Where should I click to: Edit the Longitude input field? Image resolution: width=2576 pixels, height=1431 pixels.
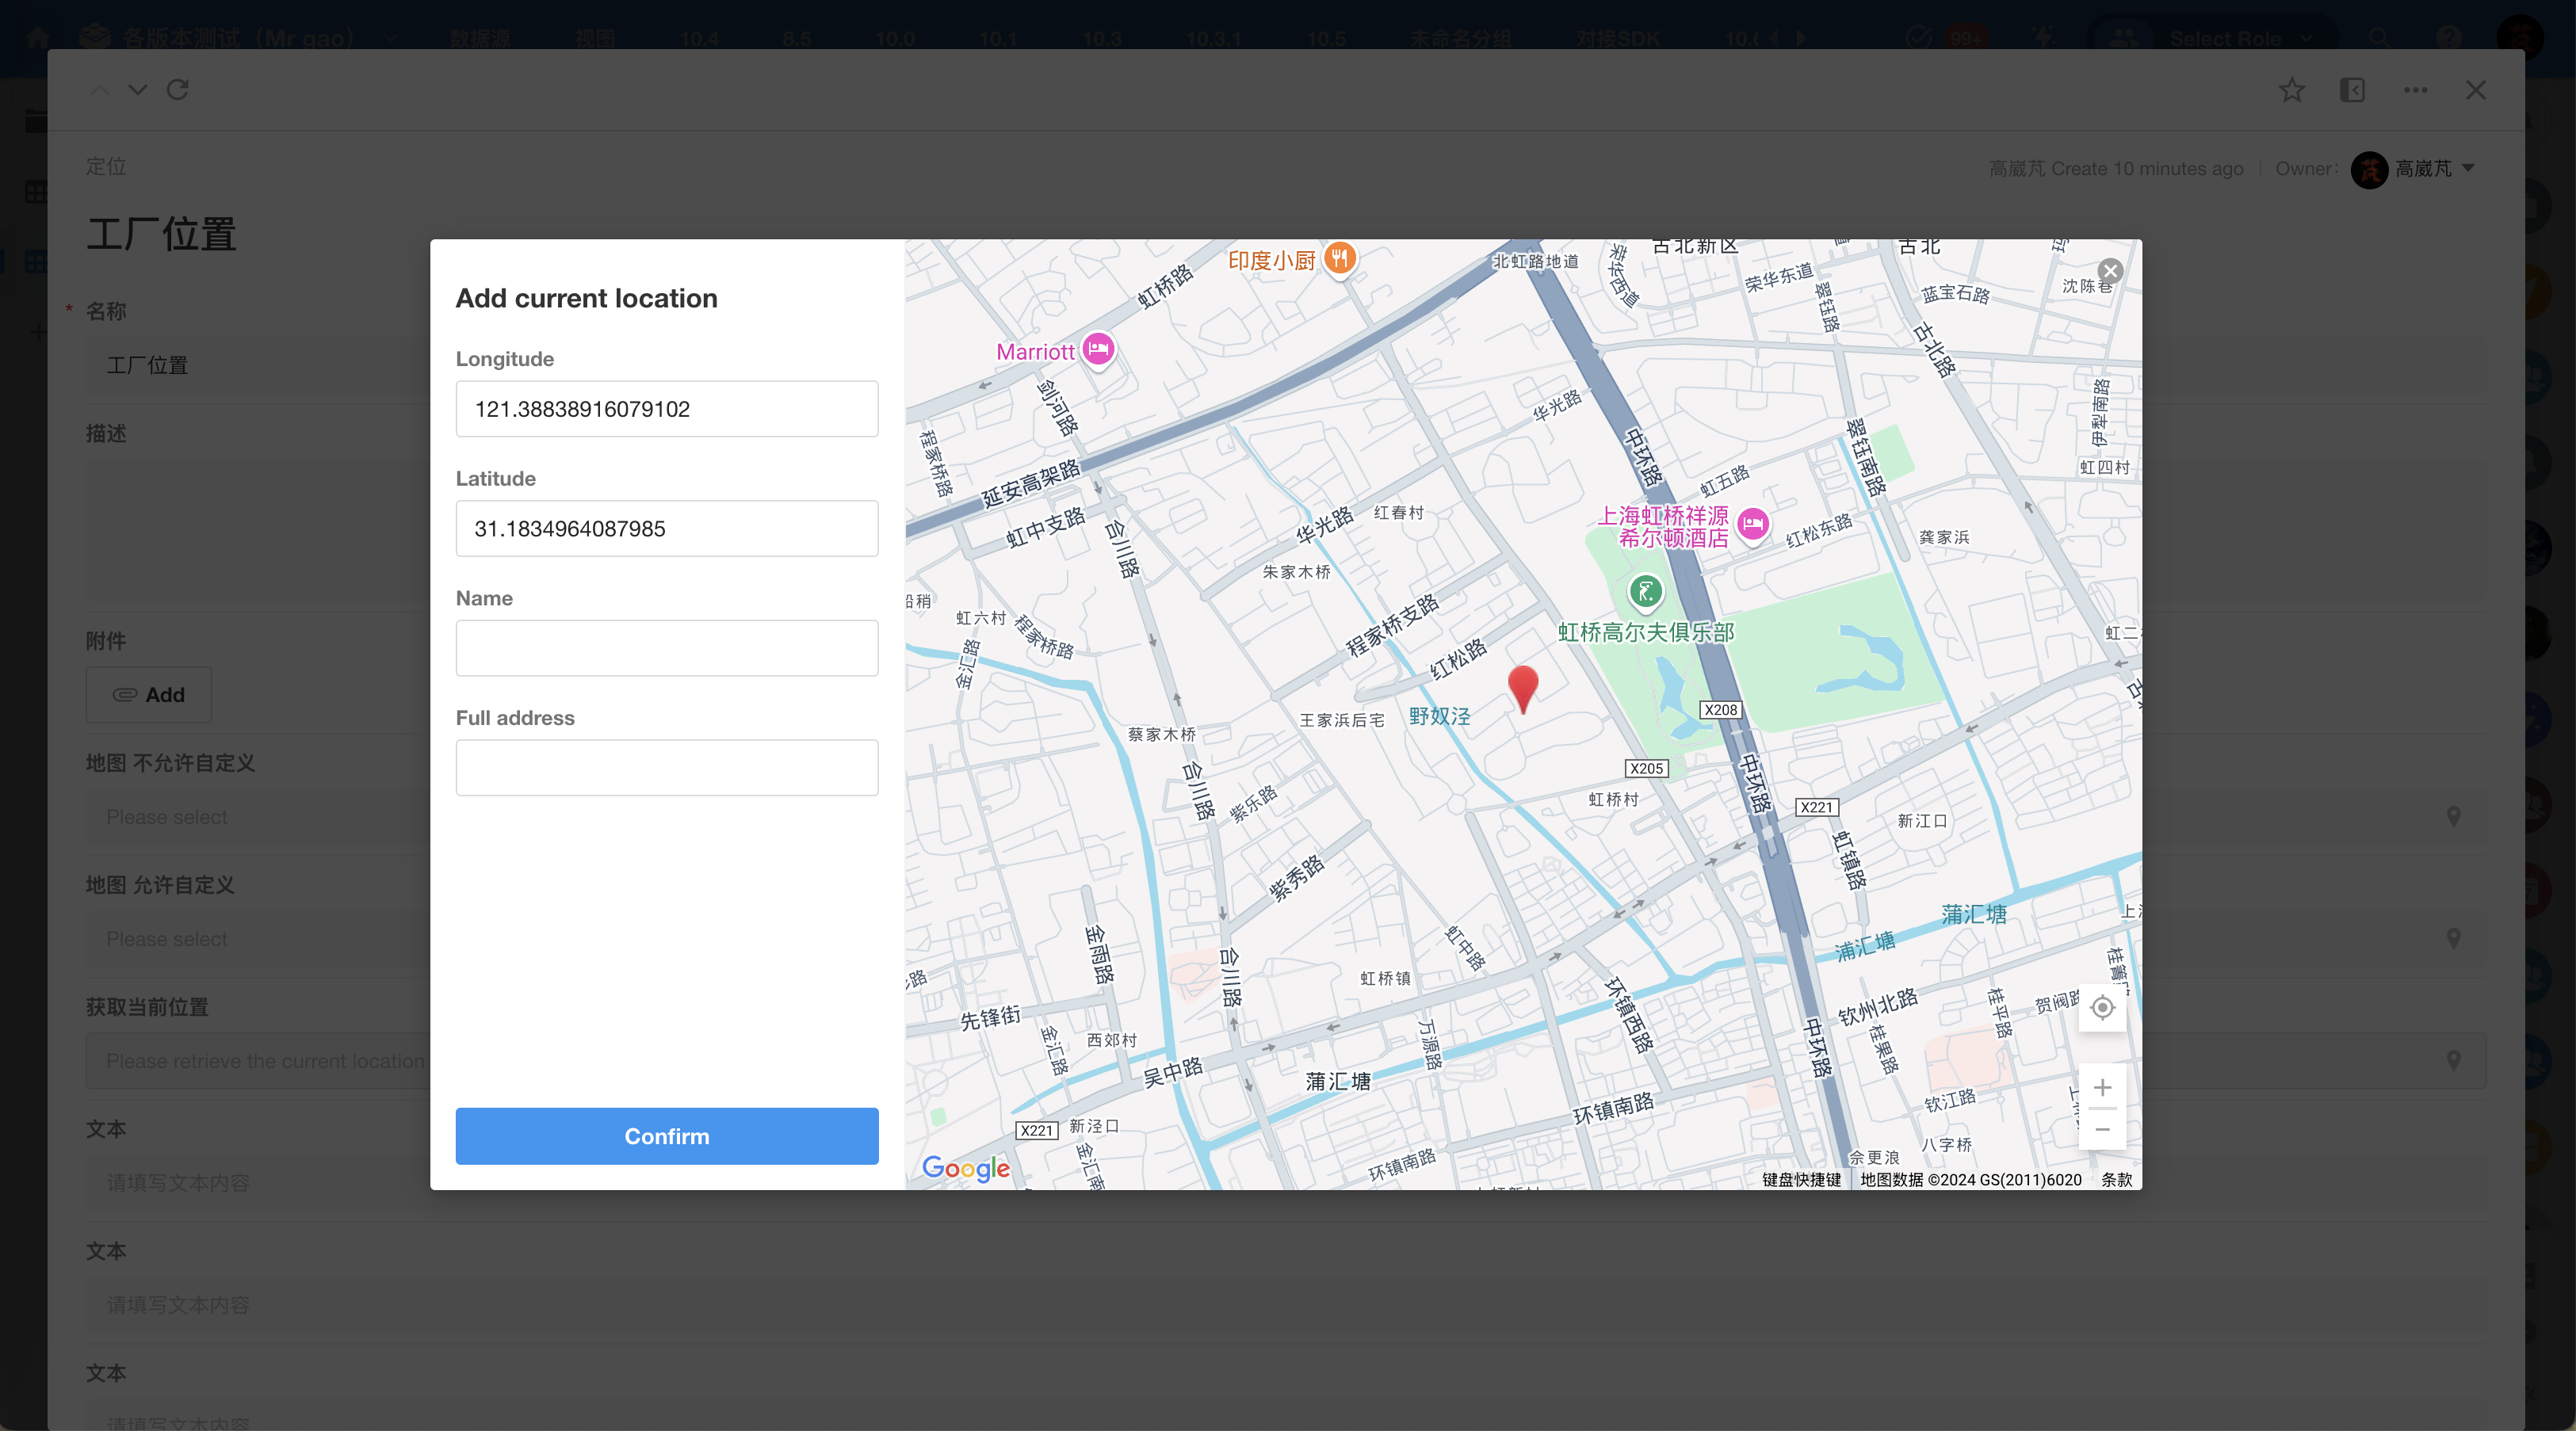point(667,409)
